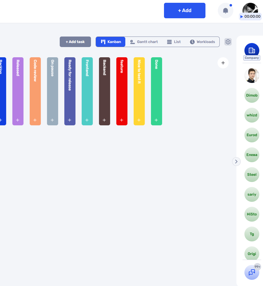Switch to the Kanban view tab

click(111, 42)
